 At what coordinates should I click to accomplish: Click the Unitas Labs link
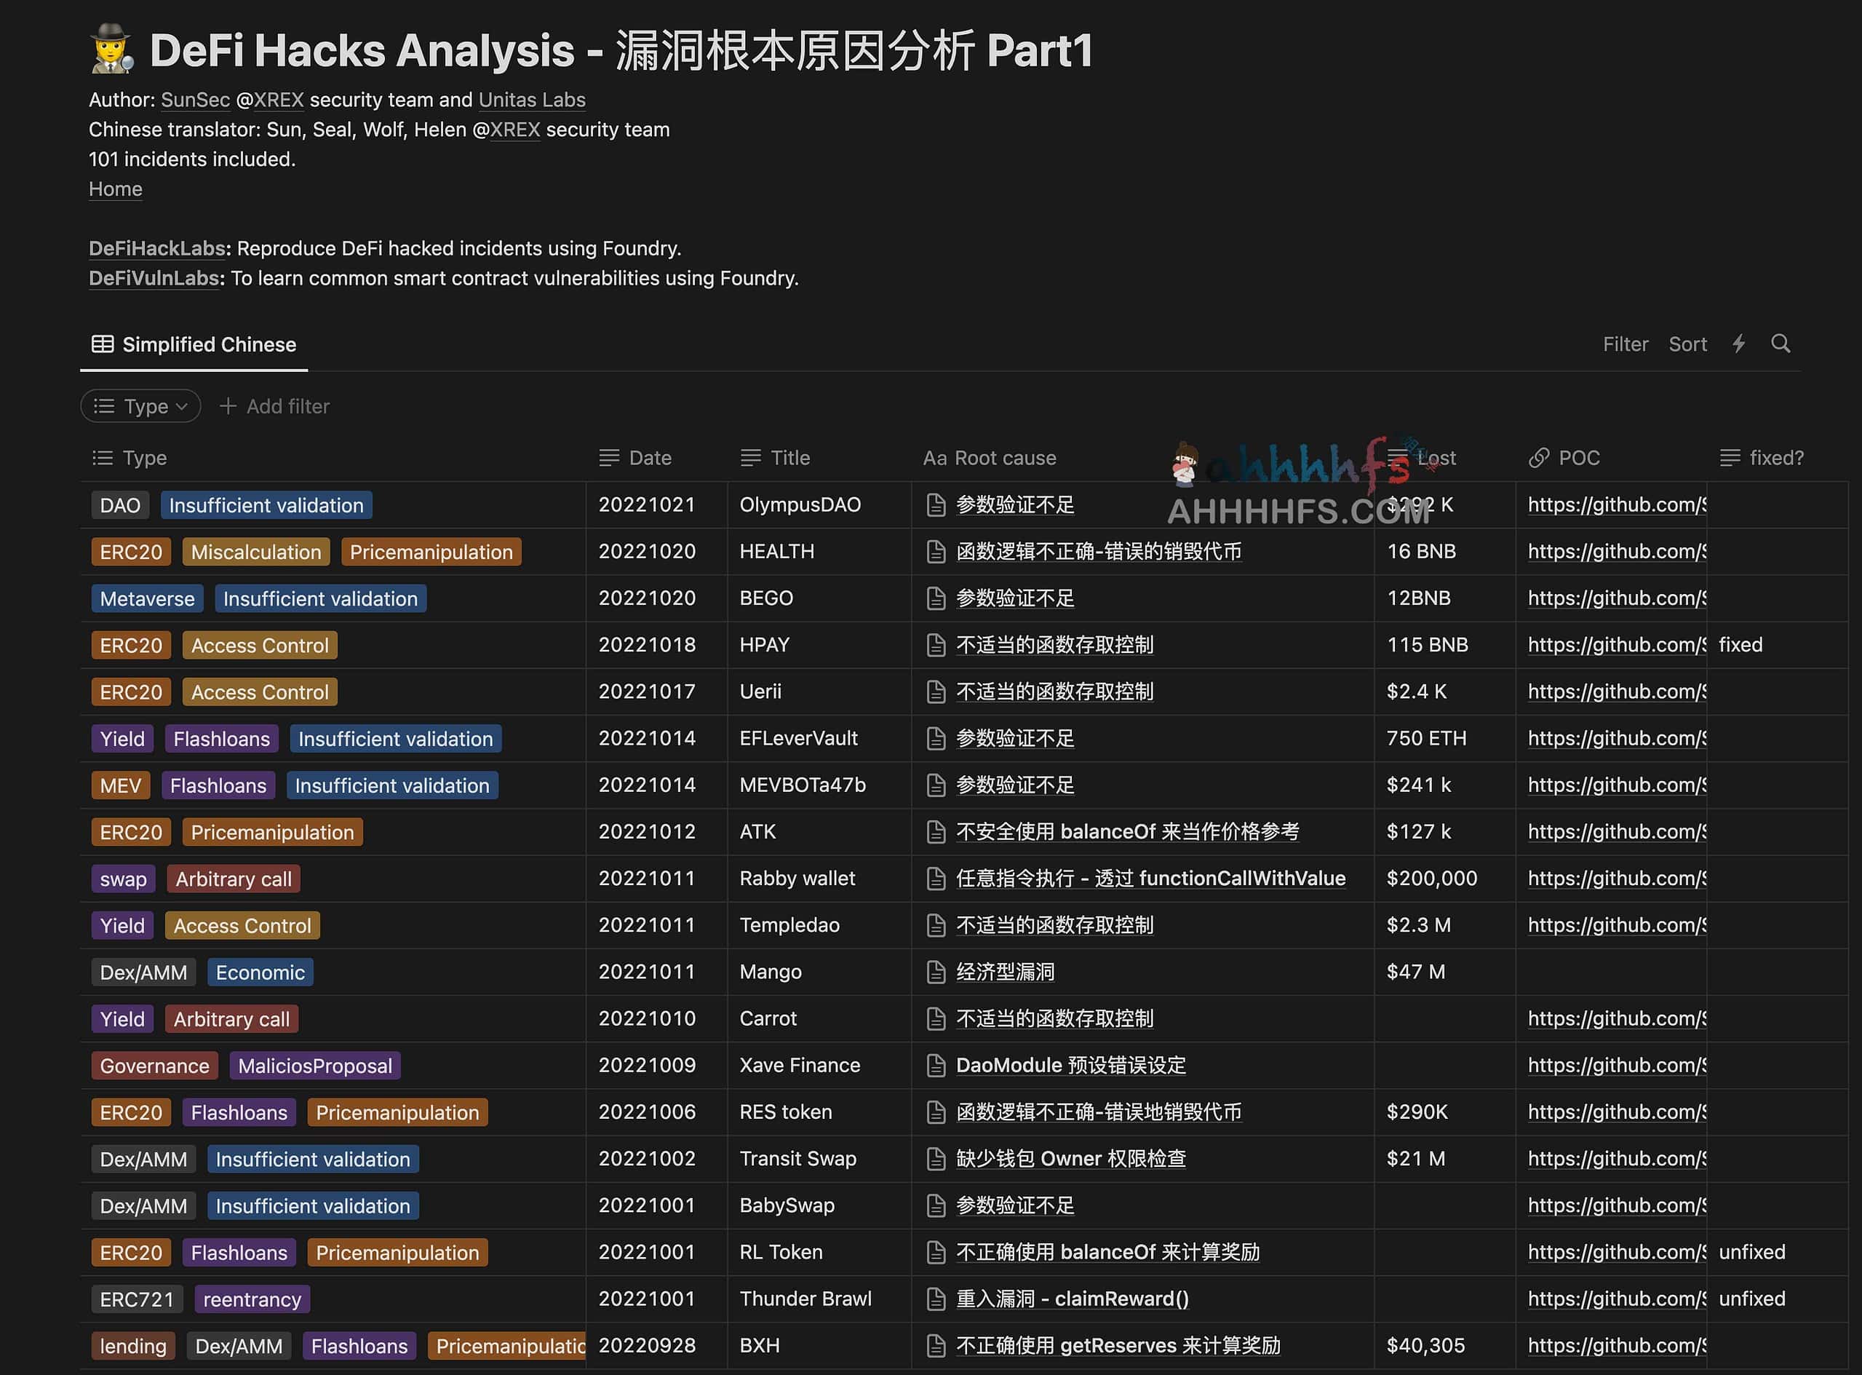532,100
